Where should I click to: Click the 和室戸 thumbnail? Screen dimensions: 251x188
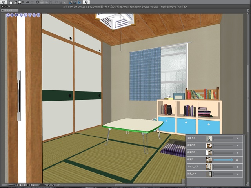coord(209,160)
